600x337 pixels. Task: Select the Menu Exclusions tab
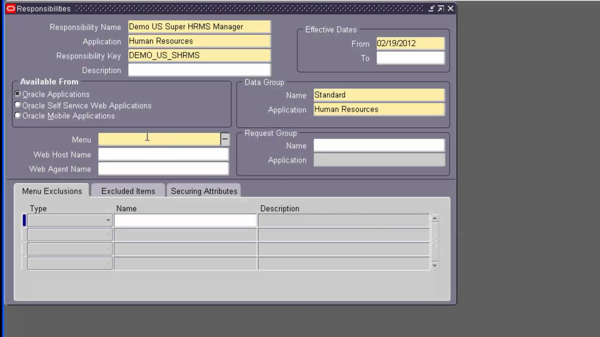(x=52, y=191)
